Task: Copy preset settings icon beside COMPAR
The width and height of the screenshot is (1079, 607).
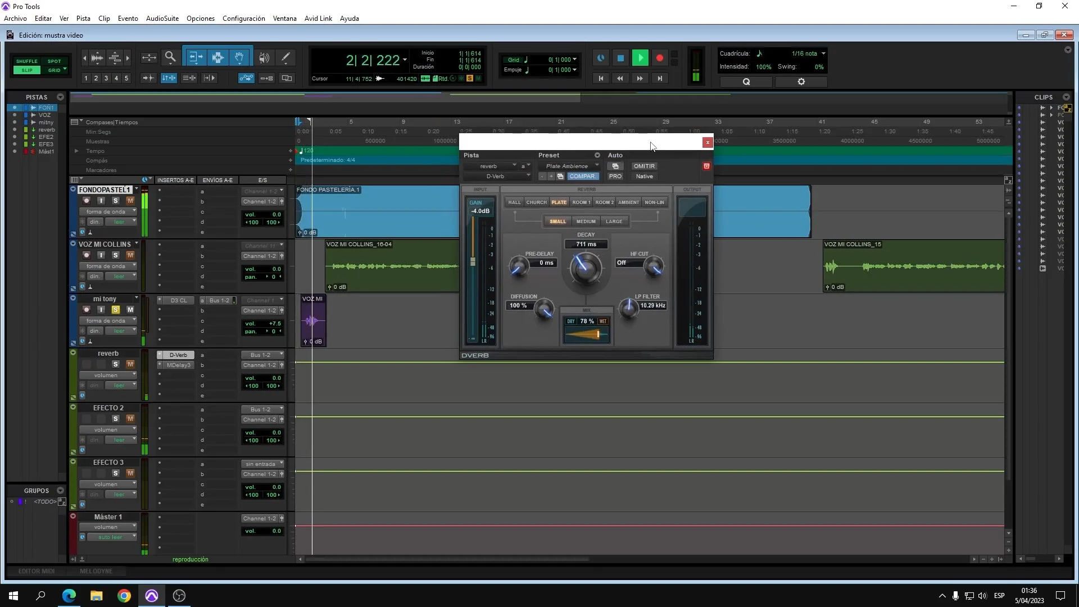Action: pos(560,176)
